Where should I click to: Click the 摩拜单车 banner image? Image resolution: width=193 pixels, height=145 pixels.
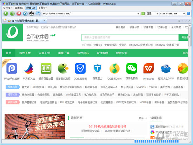(x=35, y=126)
